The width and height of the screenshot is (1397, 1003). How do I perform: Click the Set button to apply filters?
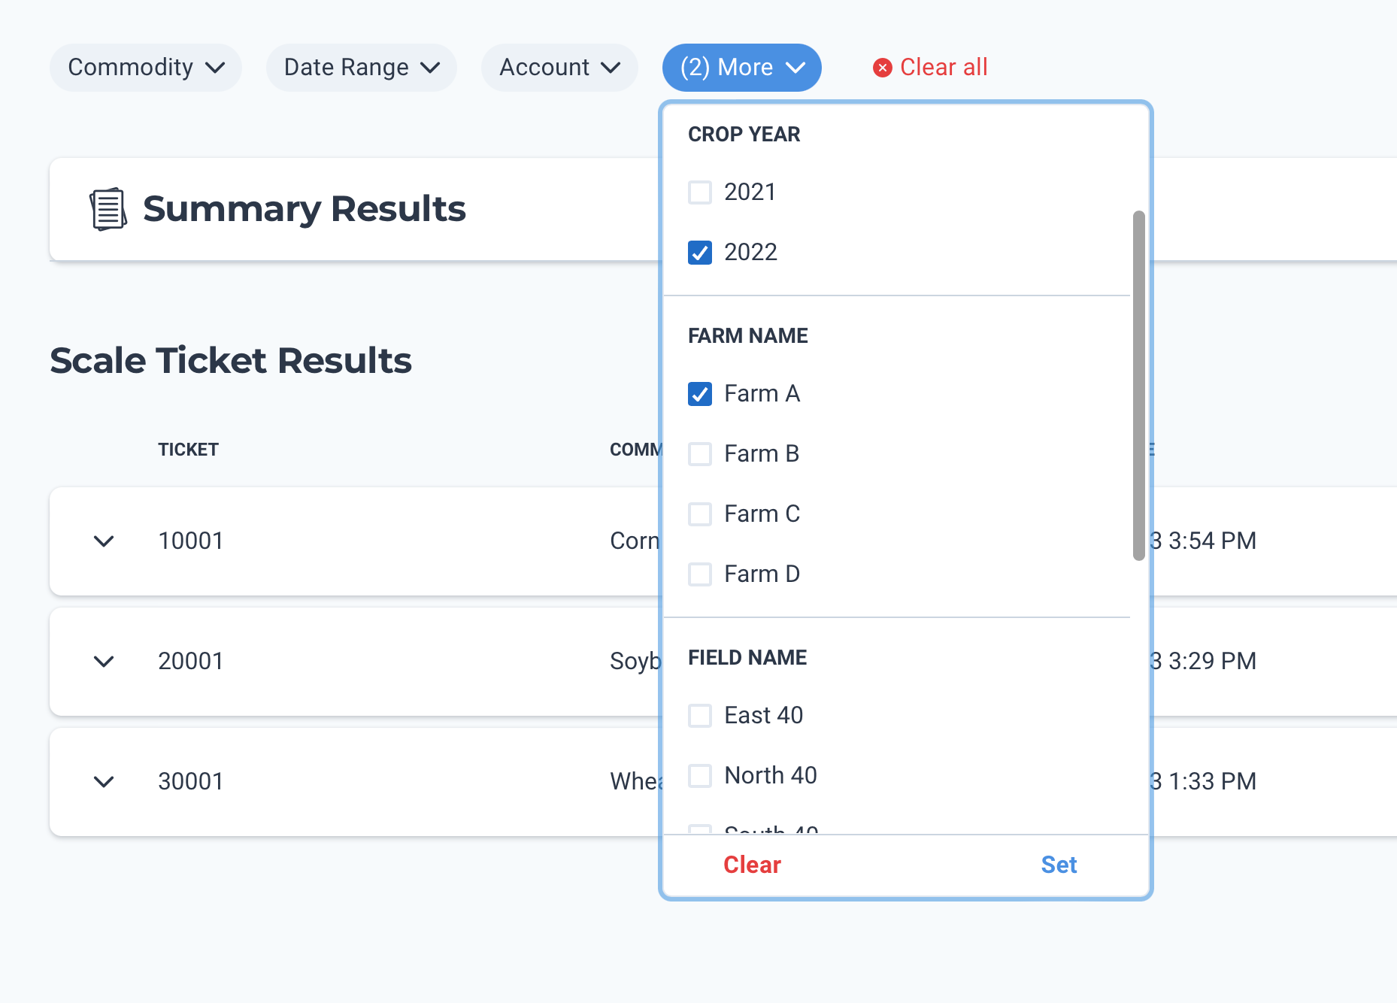tap(1059, 865)
